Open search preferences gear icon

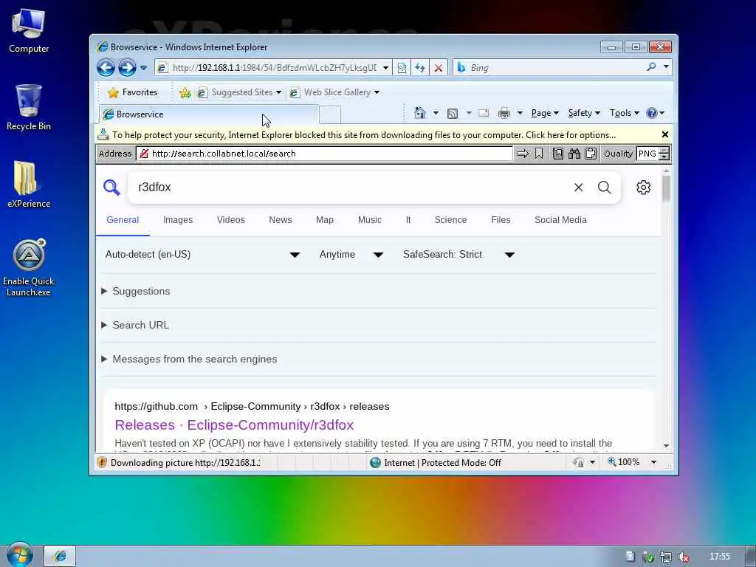643,187
